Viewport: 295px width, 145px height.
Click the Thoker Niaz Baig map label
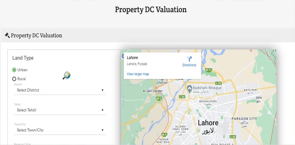coord(164,141)
